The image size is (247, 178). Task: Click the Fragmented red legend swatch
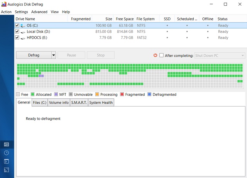click(x=122, y=94)
